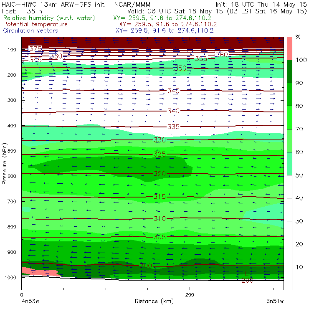
Task: Click the red 'Potential temperature' legend label
Action: [x=35, y=24]
